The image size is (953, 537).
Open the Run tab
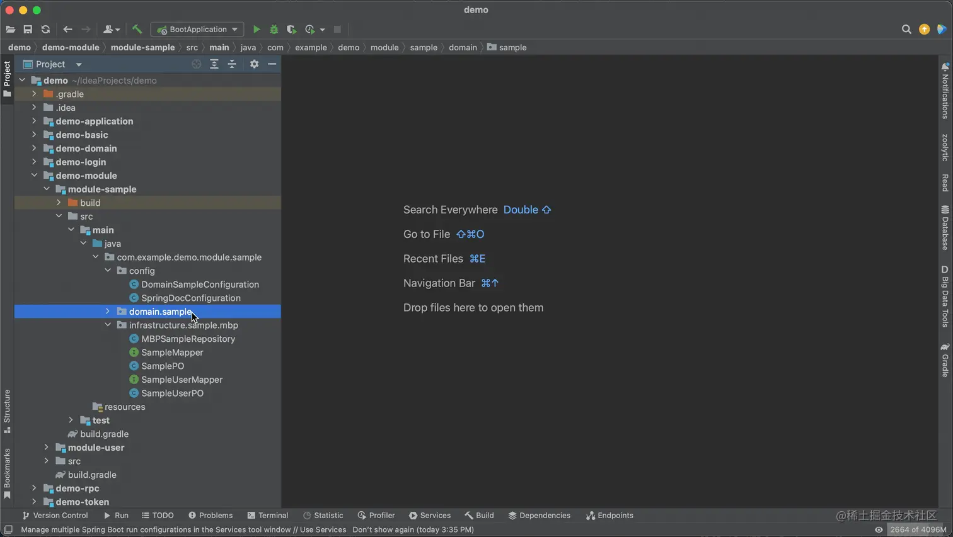[116, 516]
